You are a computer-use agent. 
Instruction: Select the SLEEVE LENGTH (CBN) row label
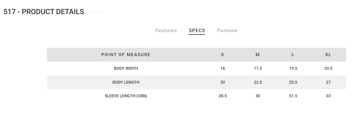tap(126, 96)
